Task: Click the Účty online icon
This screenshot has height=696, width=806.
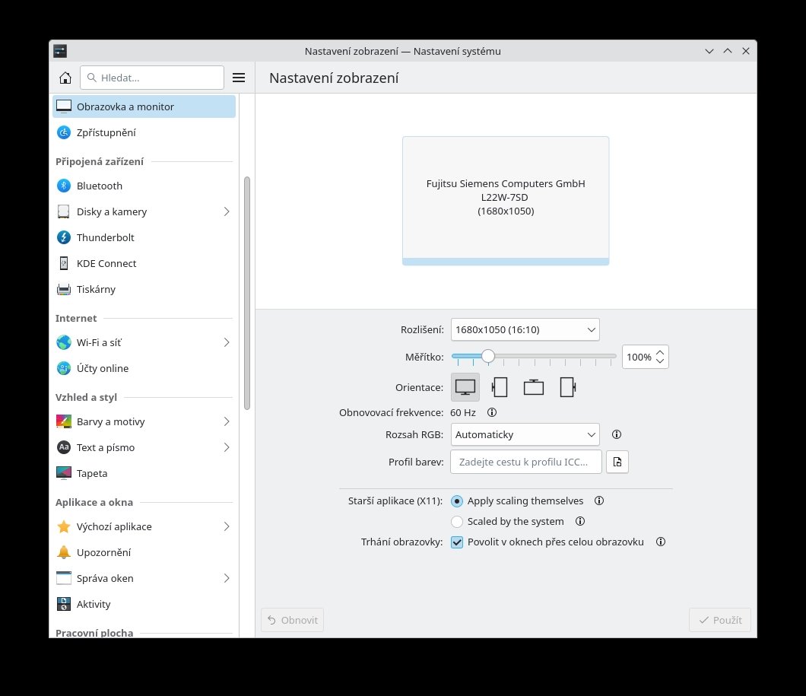Action: click(64, 368)
